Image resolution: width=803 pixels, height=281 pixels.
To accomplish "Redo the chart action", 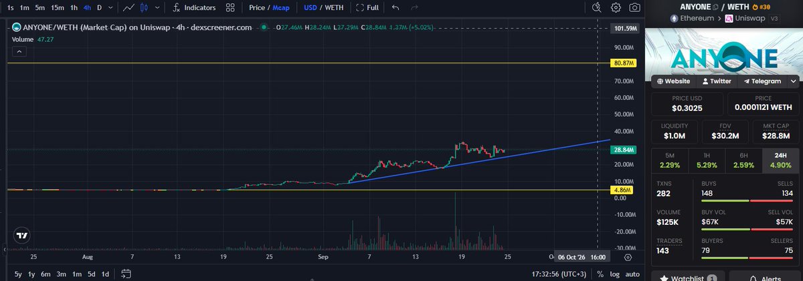I will 414,7.
